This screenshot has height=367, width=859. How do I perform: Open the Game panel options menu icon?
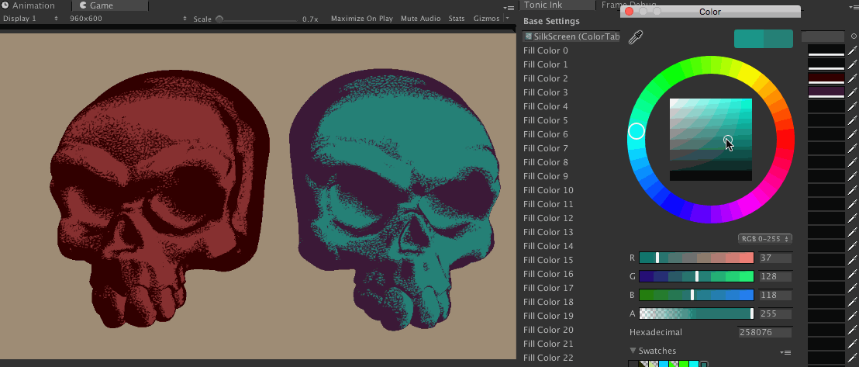point(508,7)
